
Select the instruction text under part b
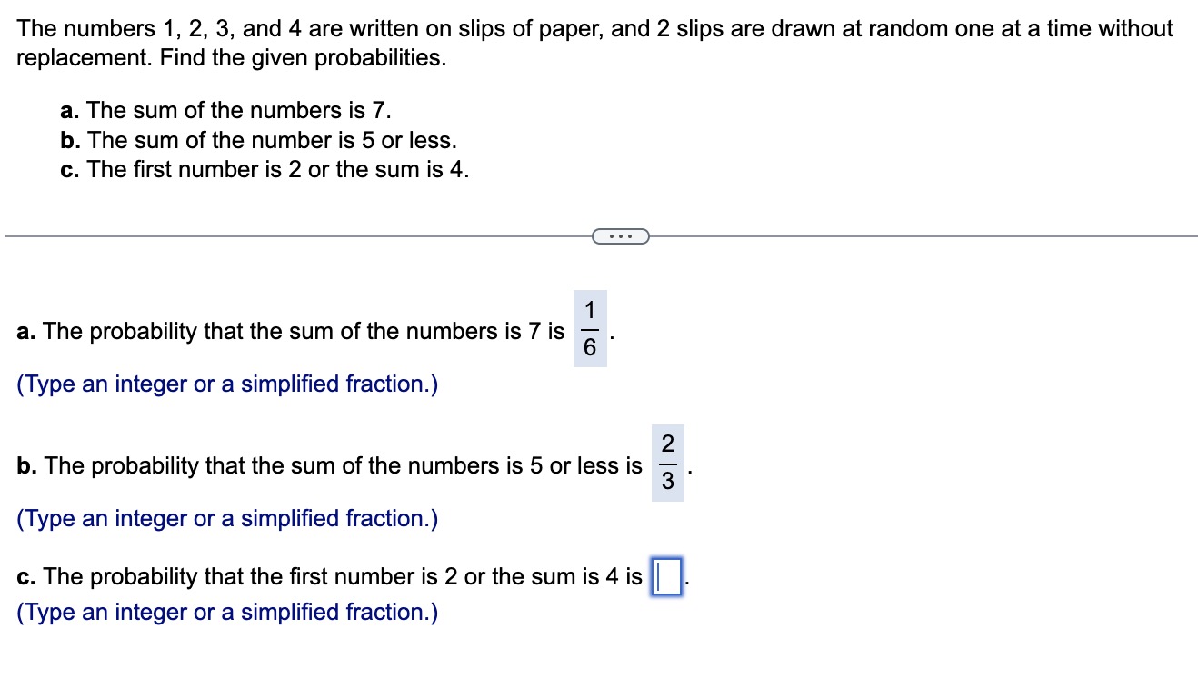[227, 518]
